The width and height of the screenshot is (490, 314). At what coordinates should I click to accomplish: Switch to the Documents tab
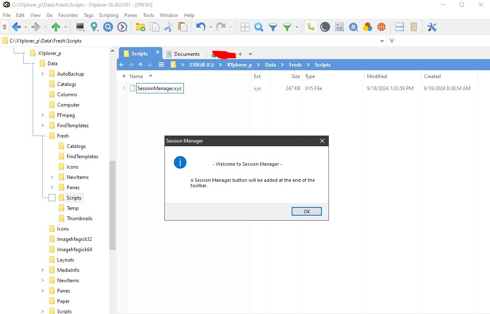(x=183, y=54)
